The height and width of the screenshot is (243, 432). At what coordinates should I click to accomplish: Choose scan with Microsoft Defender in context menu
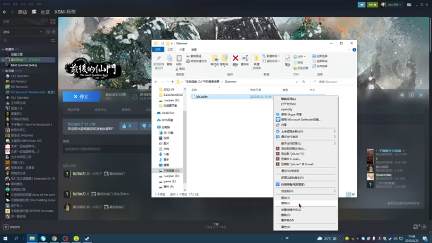[306, 119]
